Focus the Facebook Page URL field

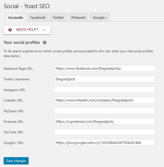tap(105, 68)
